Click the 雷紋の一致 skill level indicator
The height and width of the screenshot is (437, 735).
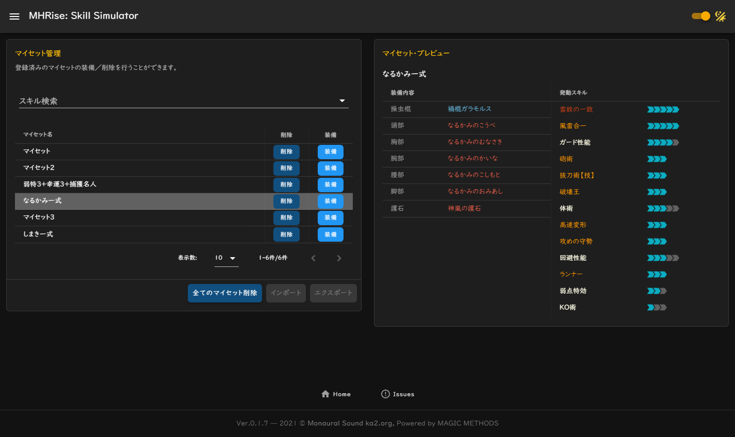click(663, 109)
